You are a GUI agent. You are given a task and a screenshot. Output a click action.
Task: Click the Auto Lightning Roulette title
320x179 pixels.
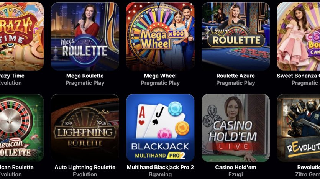85,167
